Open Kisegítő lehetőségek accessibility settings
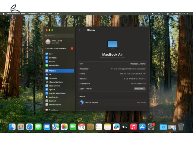Screen dimensions: 193x145 coord(57,93)
